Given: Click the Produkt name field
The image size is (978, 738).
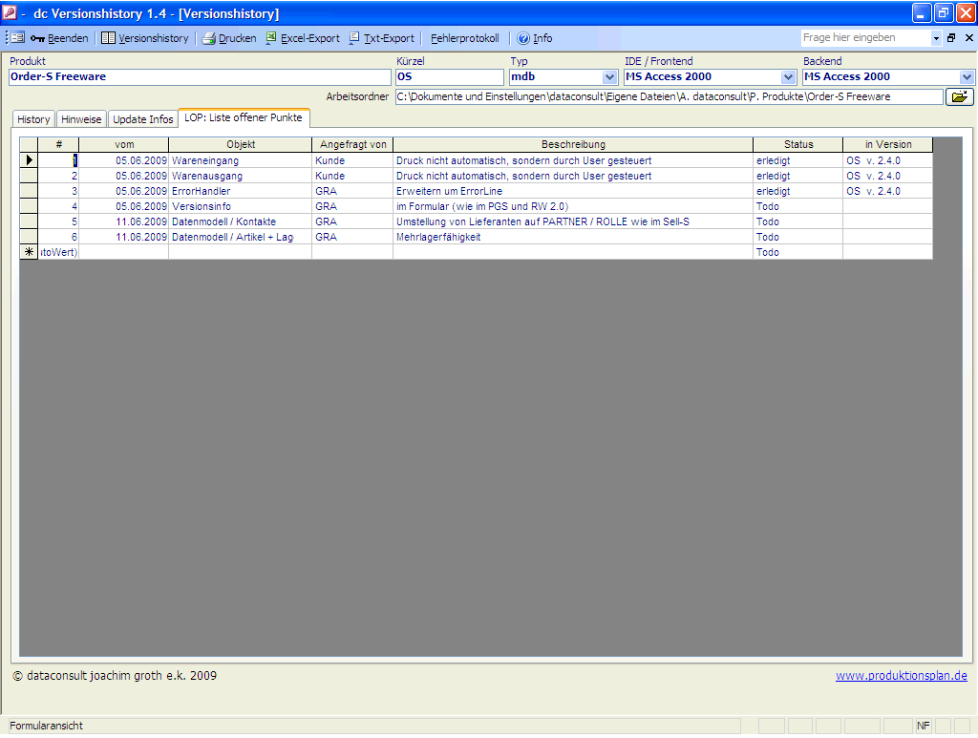Looking at the screenshot, I should point(200,77).
